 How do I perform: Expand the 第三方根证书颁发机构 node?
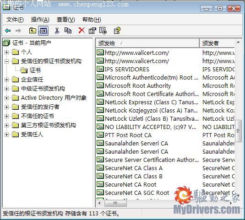point(6,125)
